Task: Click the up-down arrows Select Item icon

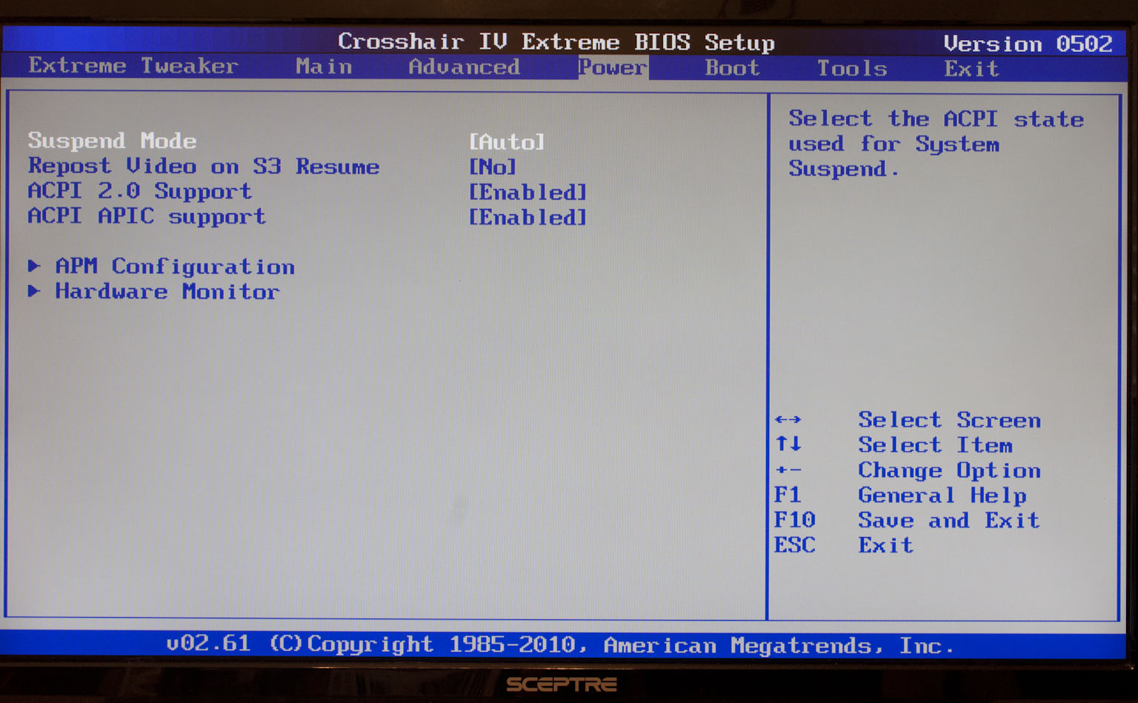Action: point(788,444)
